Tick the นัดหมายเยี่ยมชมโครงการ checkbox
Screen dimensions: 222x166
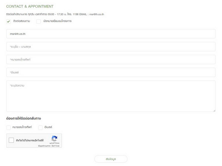click(38, 21)
